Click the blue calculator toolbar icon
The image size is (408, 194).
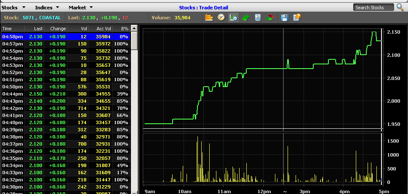pos(258,18)
